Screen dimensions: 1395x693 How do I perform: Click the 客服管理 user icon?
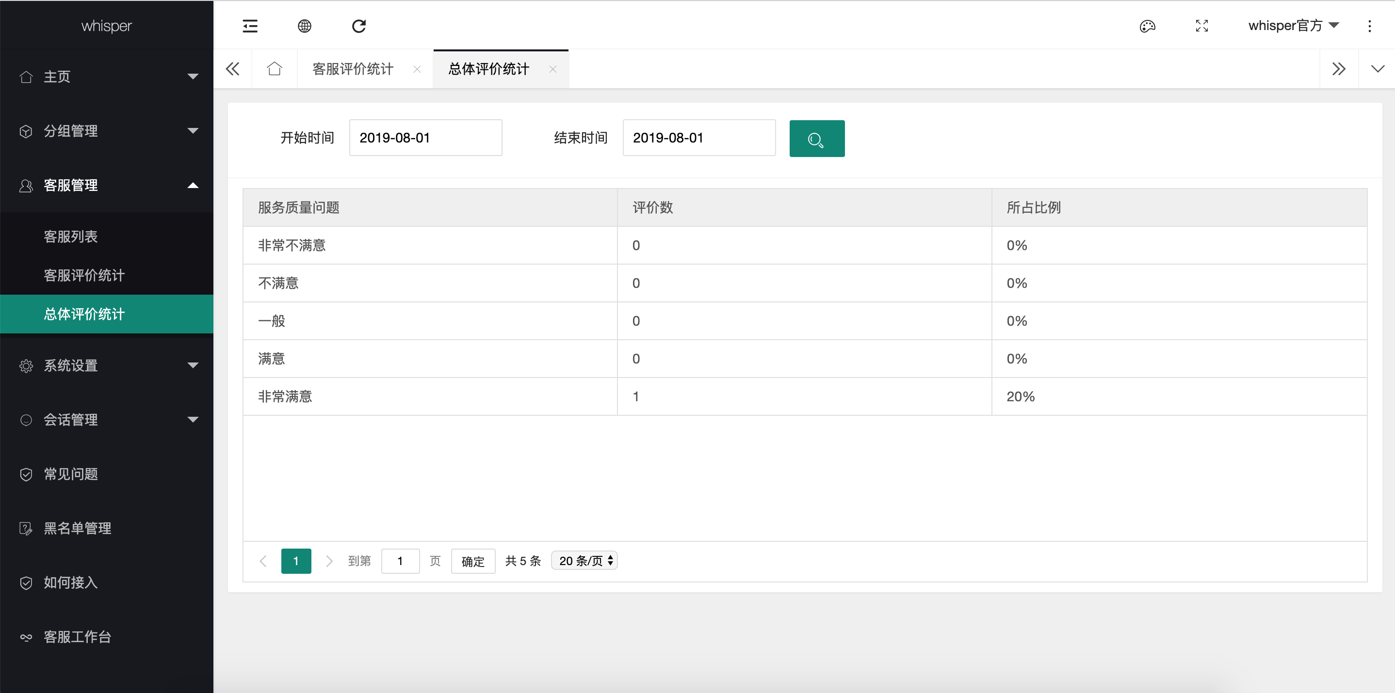tap(26, 186)
